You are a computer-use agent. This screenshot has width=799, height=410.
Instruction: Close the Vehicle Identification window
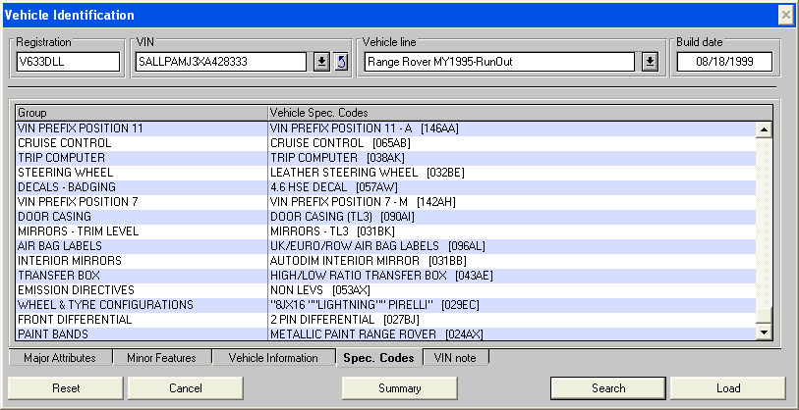(x=786, y=17)
